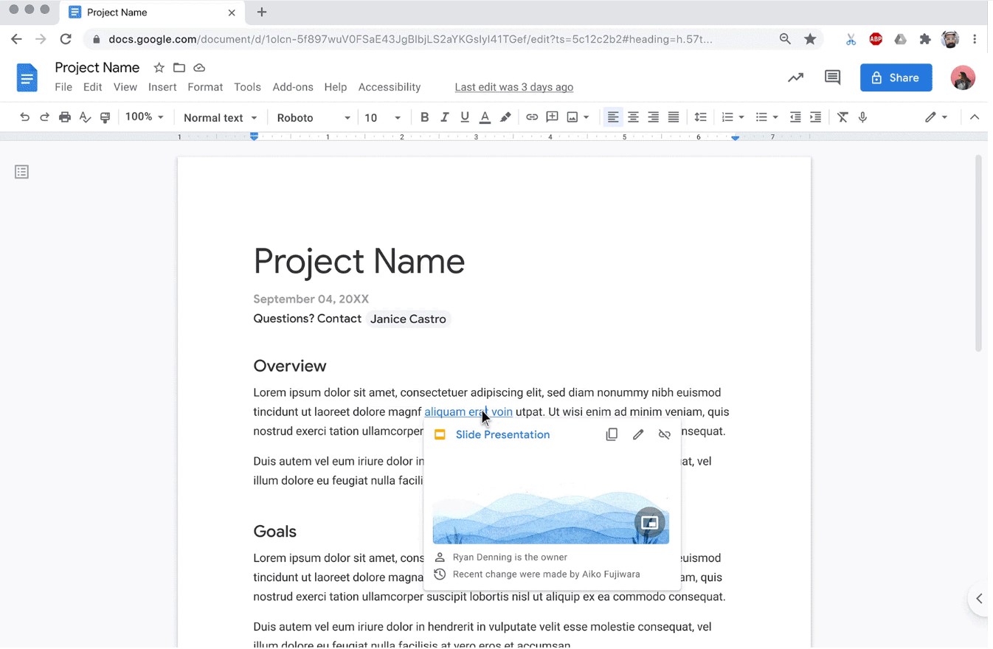The height and width of the screenshot is (649, 993).
Task: Open the Roboto font dropdown
Action: pyautogui.click(x=313, y=118)
